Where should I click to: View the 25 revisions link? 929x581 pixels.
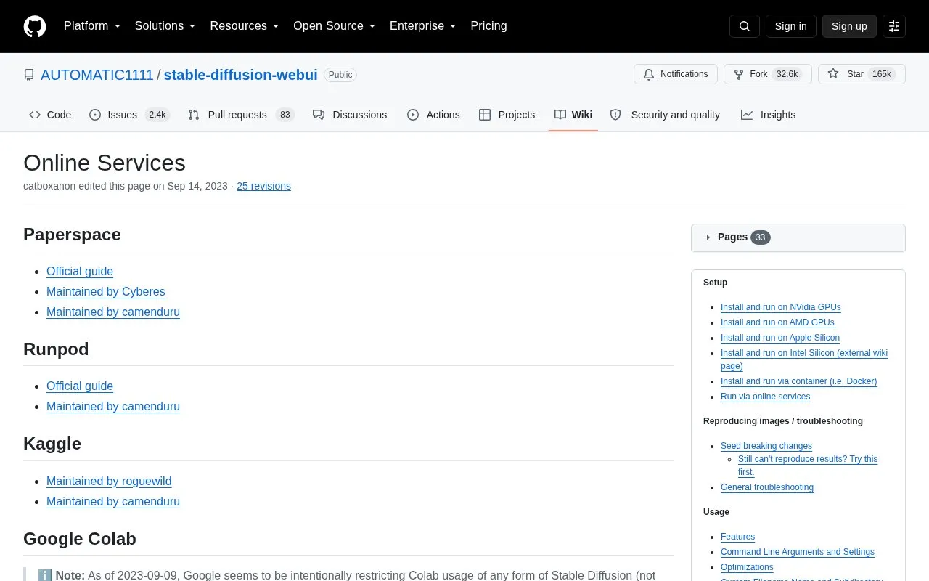(263, 186)
